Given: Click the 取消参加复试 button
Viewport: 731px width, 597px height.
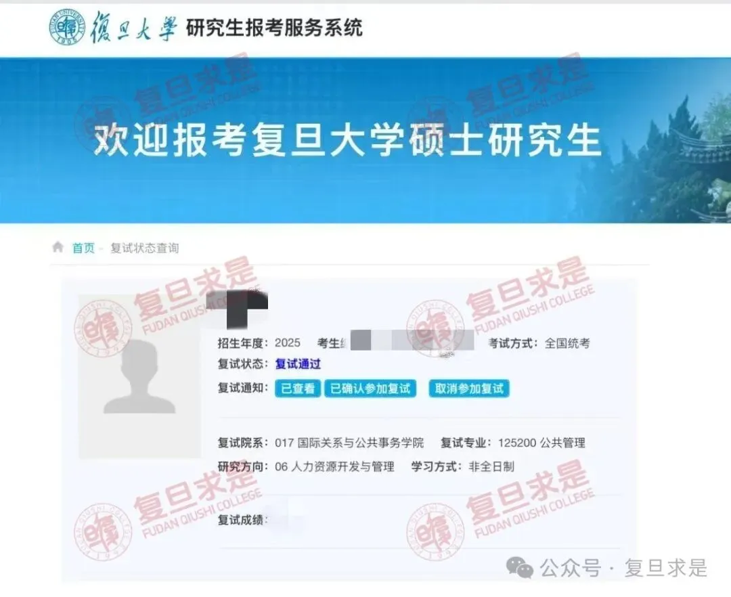Looking at the screenshot, I should tap(469, 389).
